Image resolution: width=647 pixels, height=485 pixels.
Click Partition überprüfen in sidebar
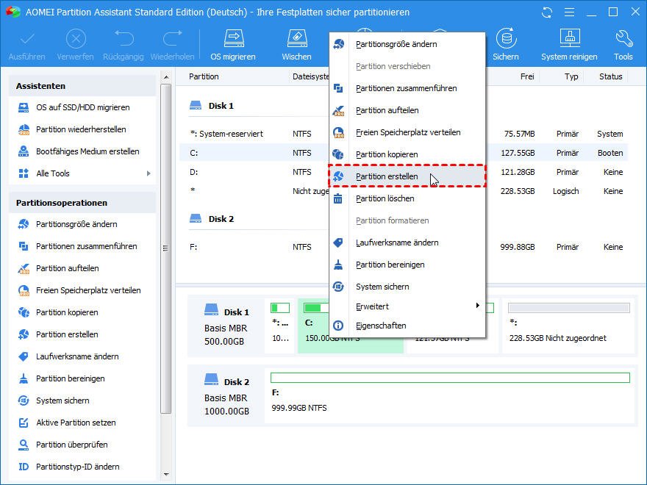(72, 445)
